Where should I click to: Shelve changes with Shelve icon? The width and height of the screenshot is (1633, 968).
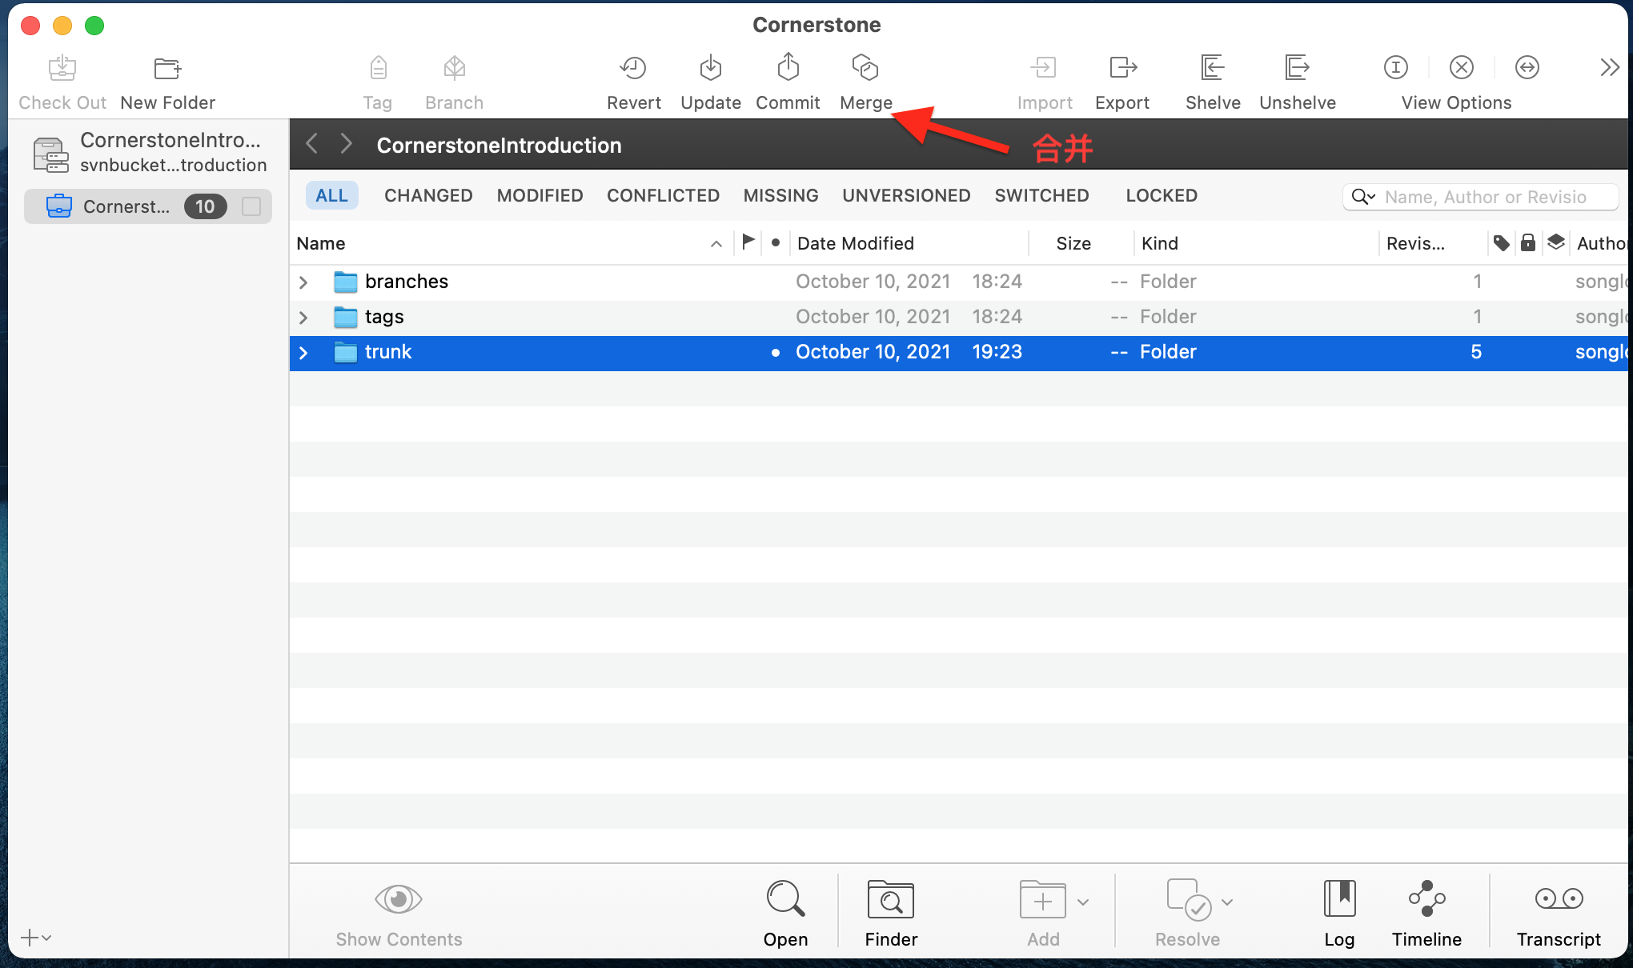point(1213,68)
